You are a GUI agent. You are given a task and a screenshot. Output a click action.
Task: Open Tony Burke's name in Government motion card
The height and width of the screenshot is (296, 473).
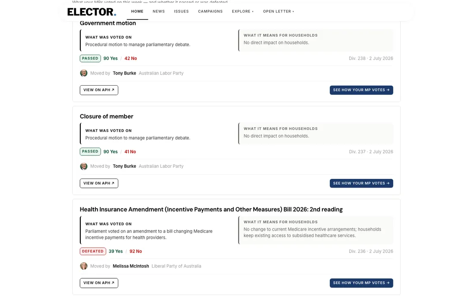click(x=124, y=73)
